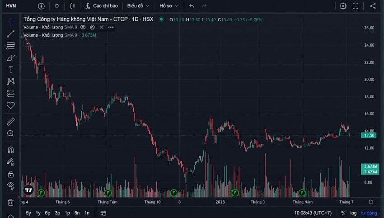Image resolution: width=384 pixels, height=218 pixels.
Task: Open the Fibonacci and horizontal lines tool
Action: 11,46
